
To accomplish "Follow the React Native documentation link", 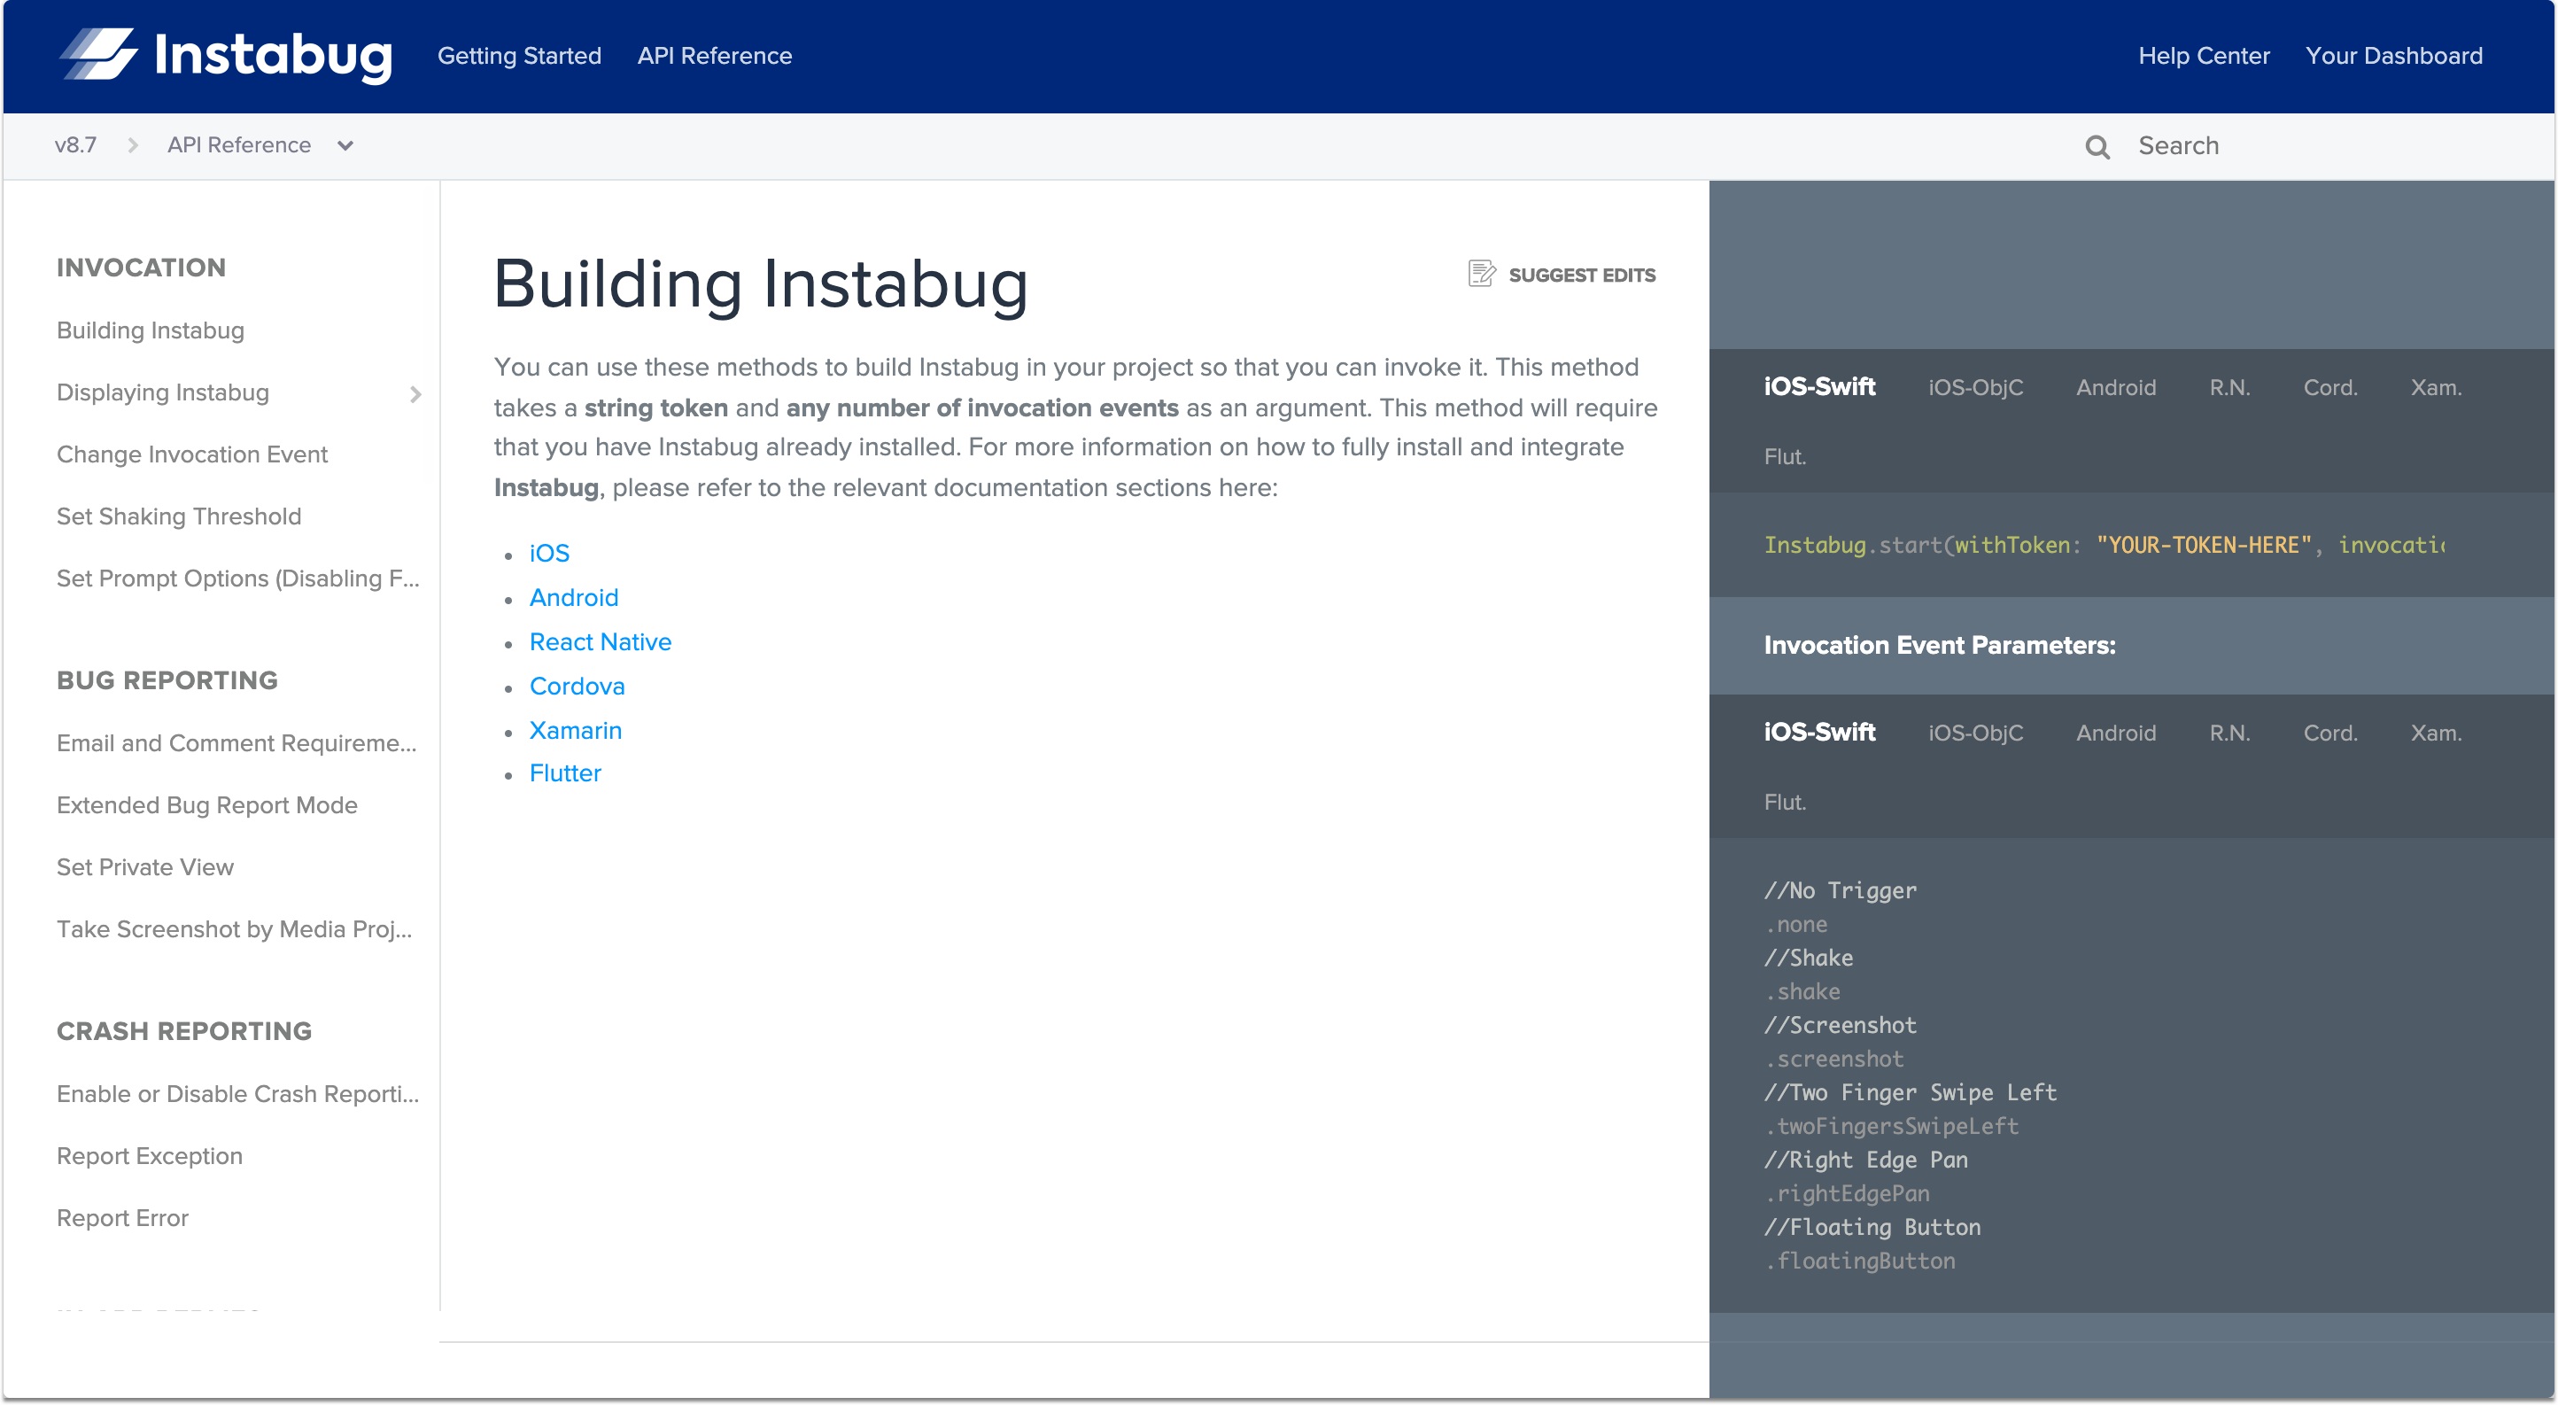I will click(x=600, y=642).
